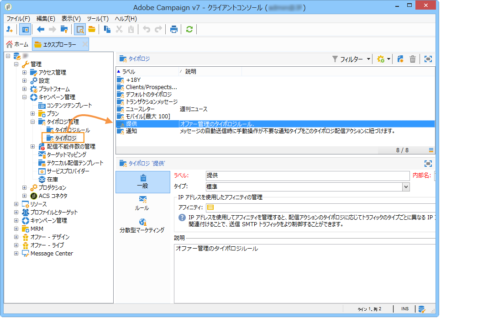Select the コンテンツテンプレート tree item
The image size is (488, 324).
[x=69, y=105]
